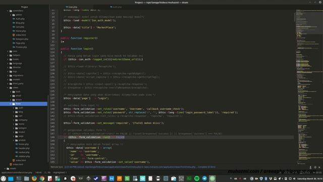Open the WPS Writer taskbar icon
This screenshot has height=182, width=323.
(x=112, y=178)
